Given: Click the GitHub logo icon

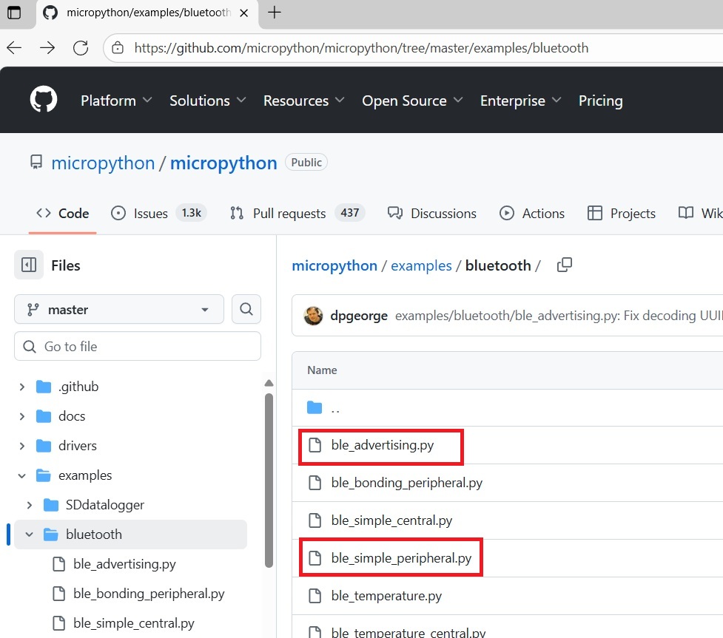Looking at the screenshot, I should (43, 100).
